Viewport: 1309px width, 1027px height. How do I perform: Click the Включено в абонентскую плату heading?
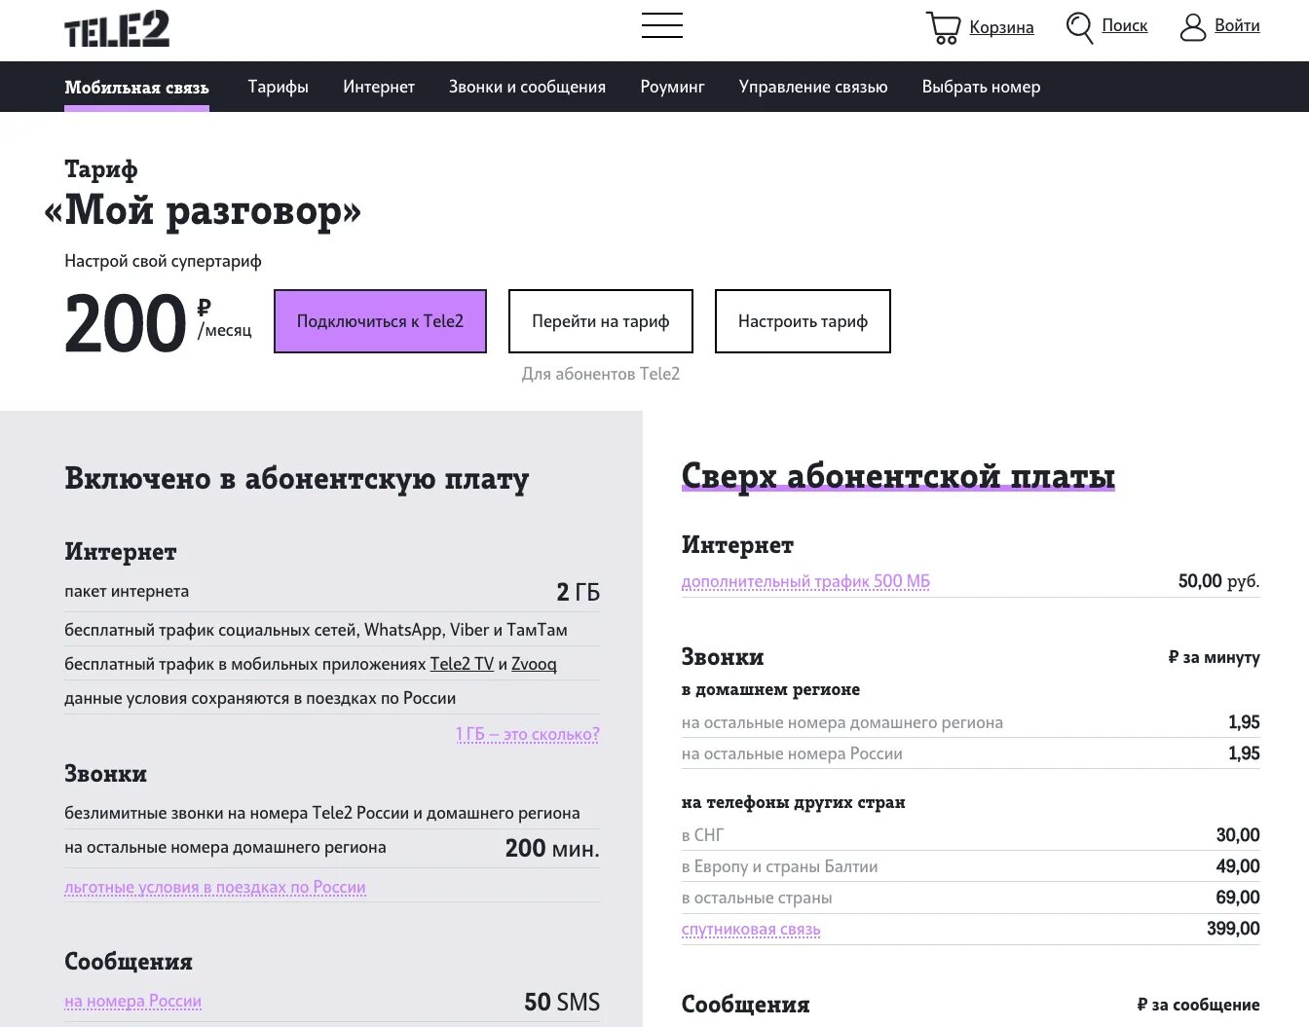[x=297, y=479]
